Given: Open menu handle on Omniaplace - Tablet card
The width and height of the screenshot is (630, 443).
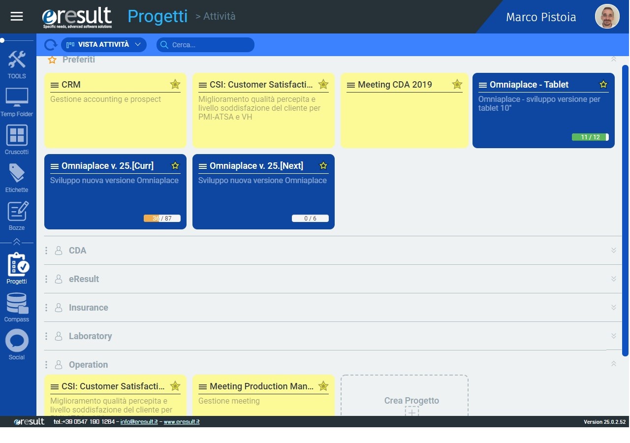Looking at the screenshot, I should click(x=483, y=85).
